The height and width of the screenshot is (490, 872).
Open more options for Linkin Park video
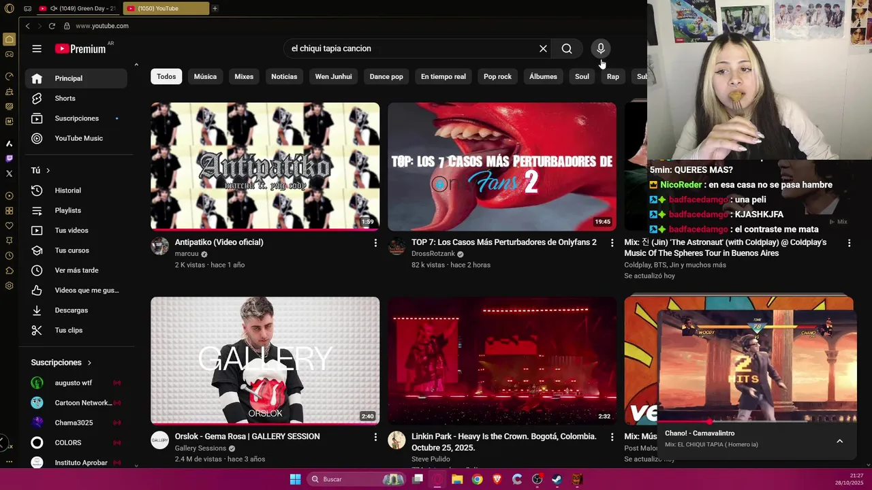pos(612,437)
